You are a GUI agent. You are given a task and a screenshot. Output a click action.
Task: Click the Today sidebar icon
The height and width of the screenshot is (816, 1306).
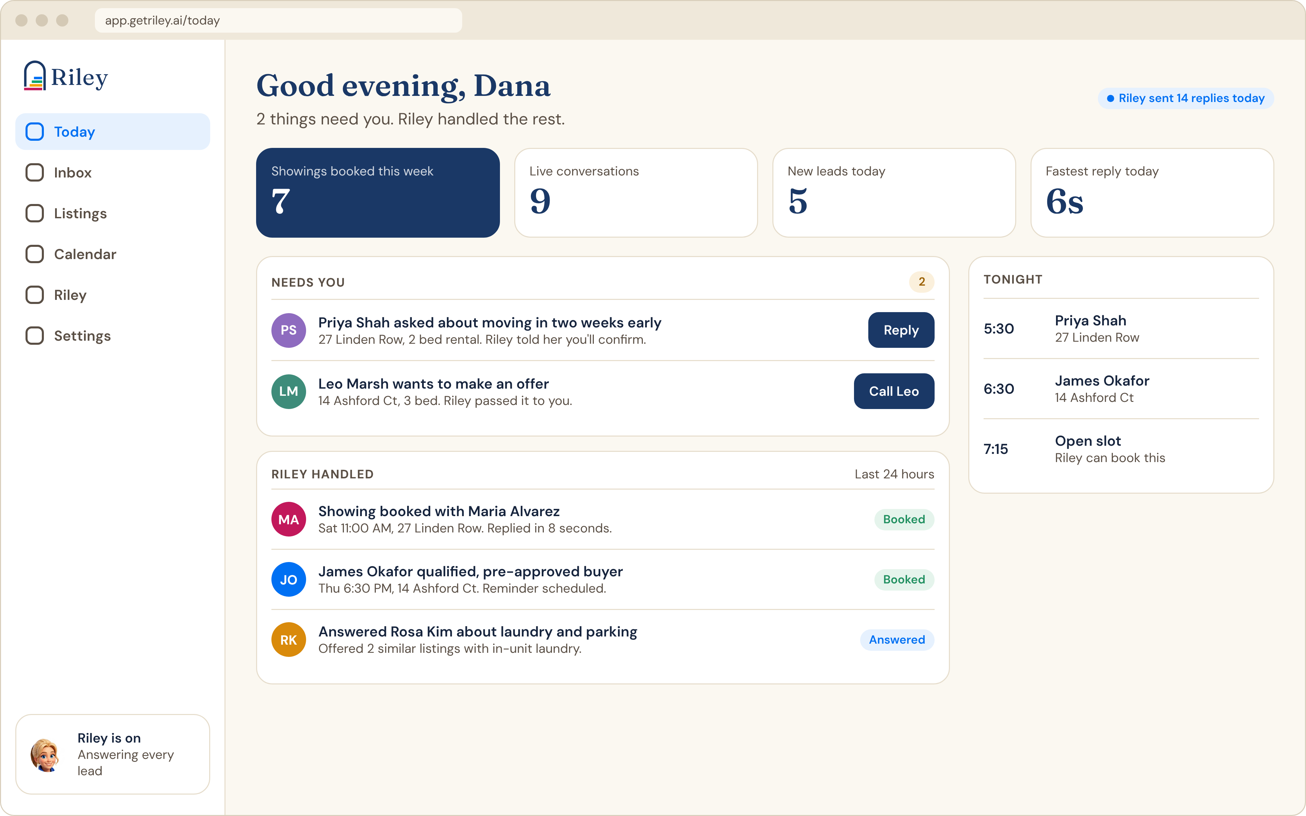(x=35, y=132)
